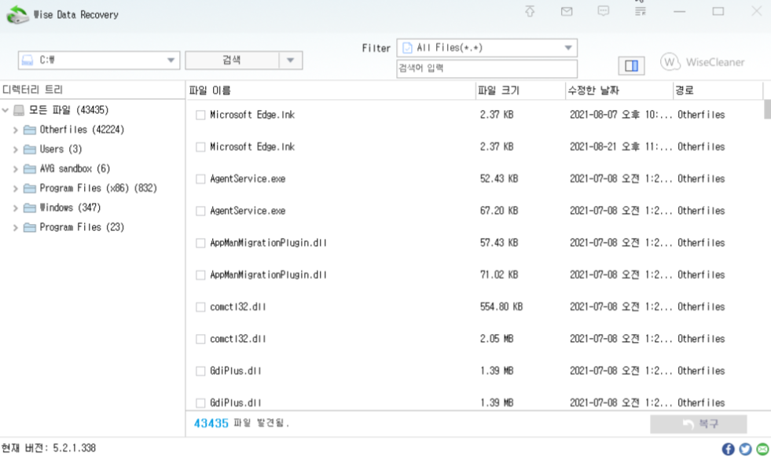Check the AgentService.exe 67.20 KB checkbox
The image size is (771, 459).
pos(200,211)
